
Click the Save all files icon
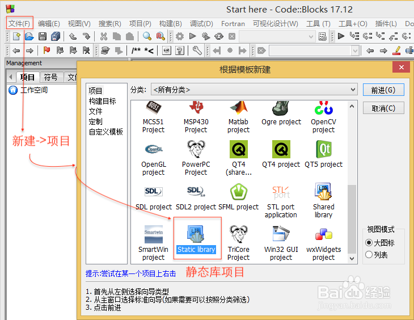[x=56, y=36]
